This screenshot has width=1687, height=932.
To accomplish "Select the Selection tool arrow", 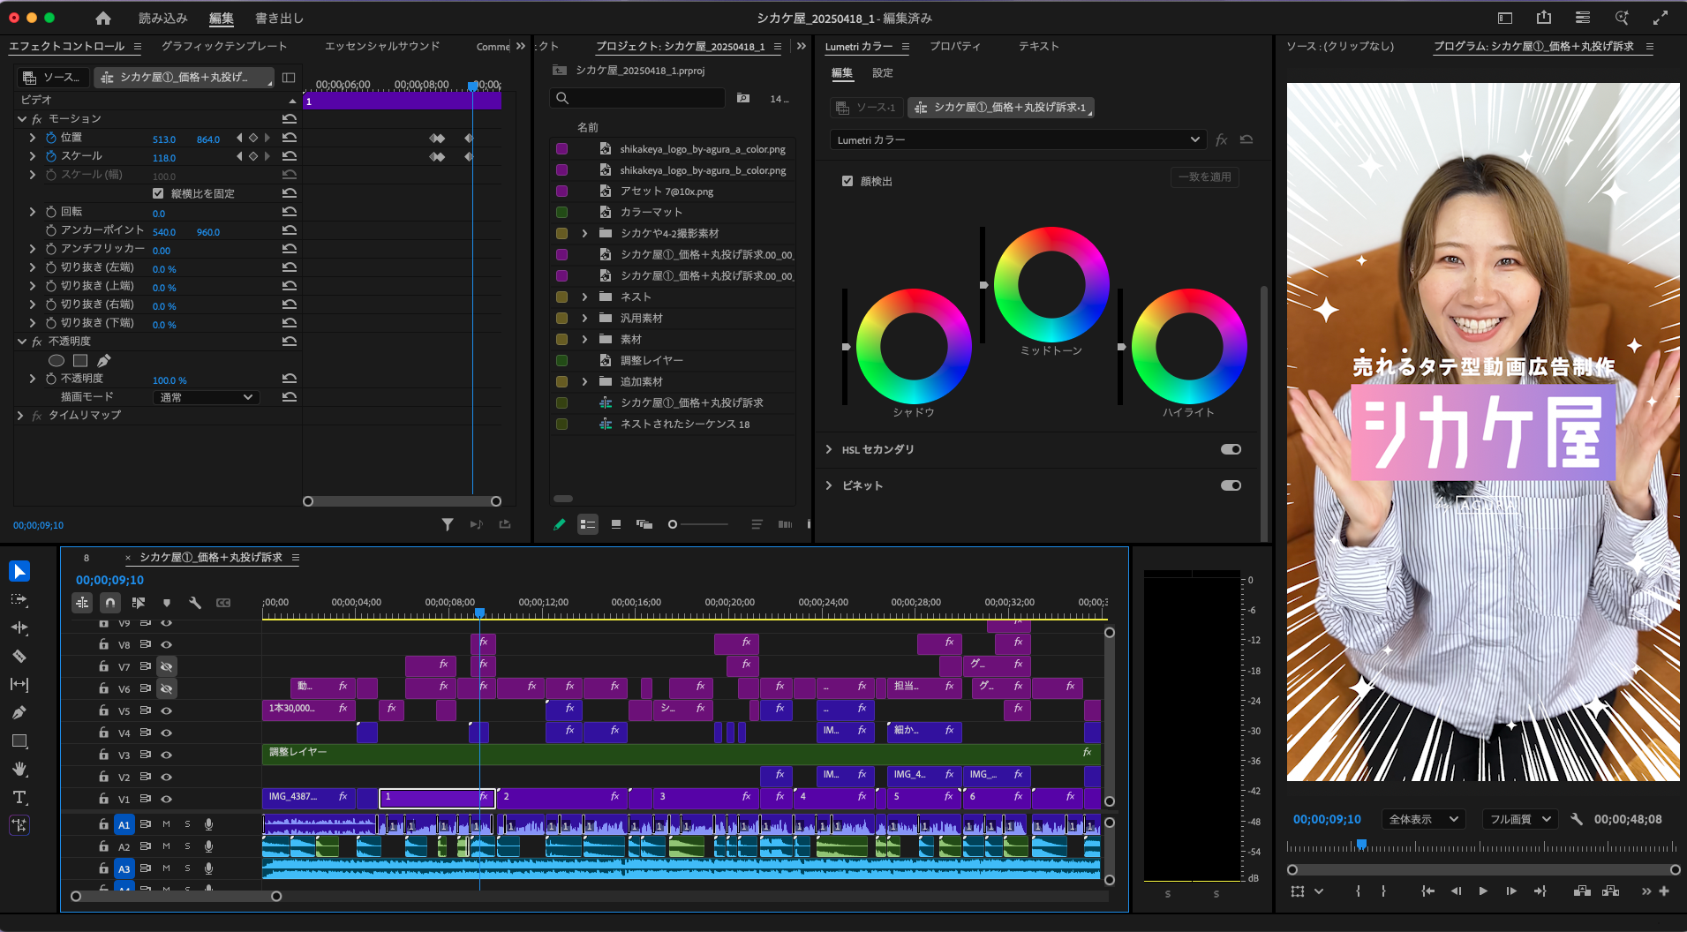I will [x=19, y=571].
